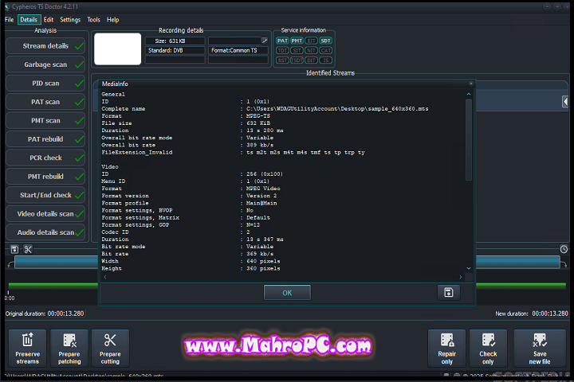Click the Format:Common TS field
The height and width of the screenshot is (382, 574).
[x=238, y=50]
